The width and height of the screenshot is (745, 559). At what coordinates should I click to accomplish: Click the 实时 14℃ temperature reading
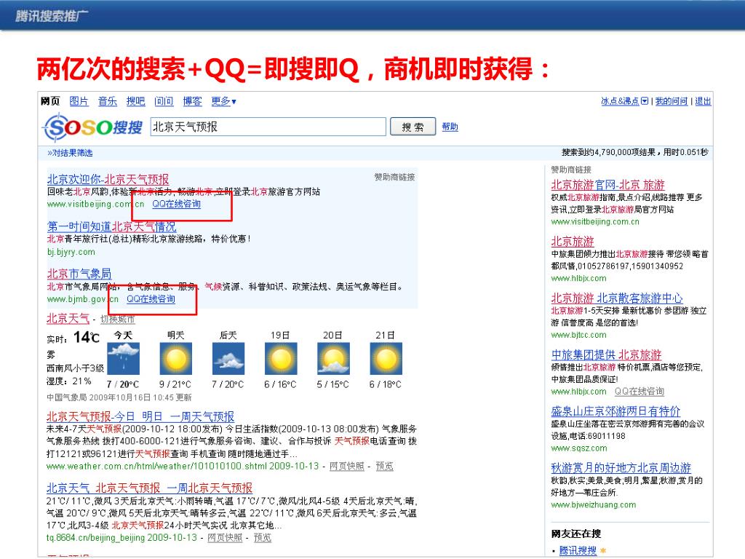pos(73,338)
